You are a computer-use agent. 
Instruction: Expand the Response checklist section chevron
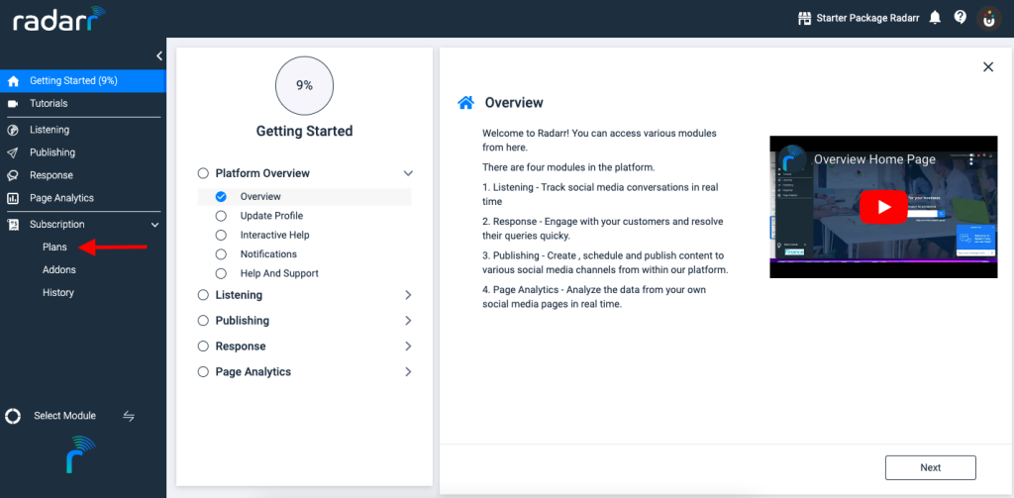point(408,347)
